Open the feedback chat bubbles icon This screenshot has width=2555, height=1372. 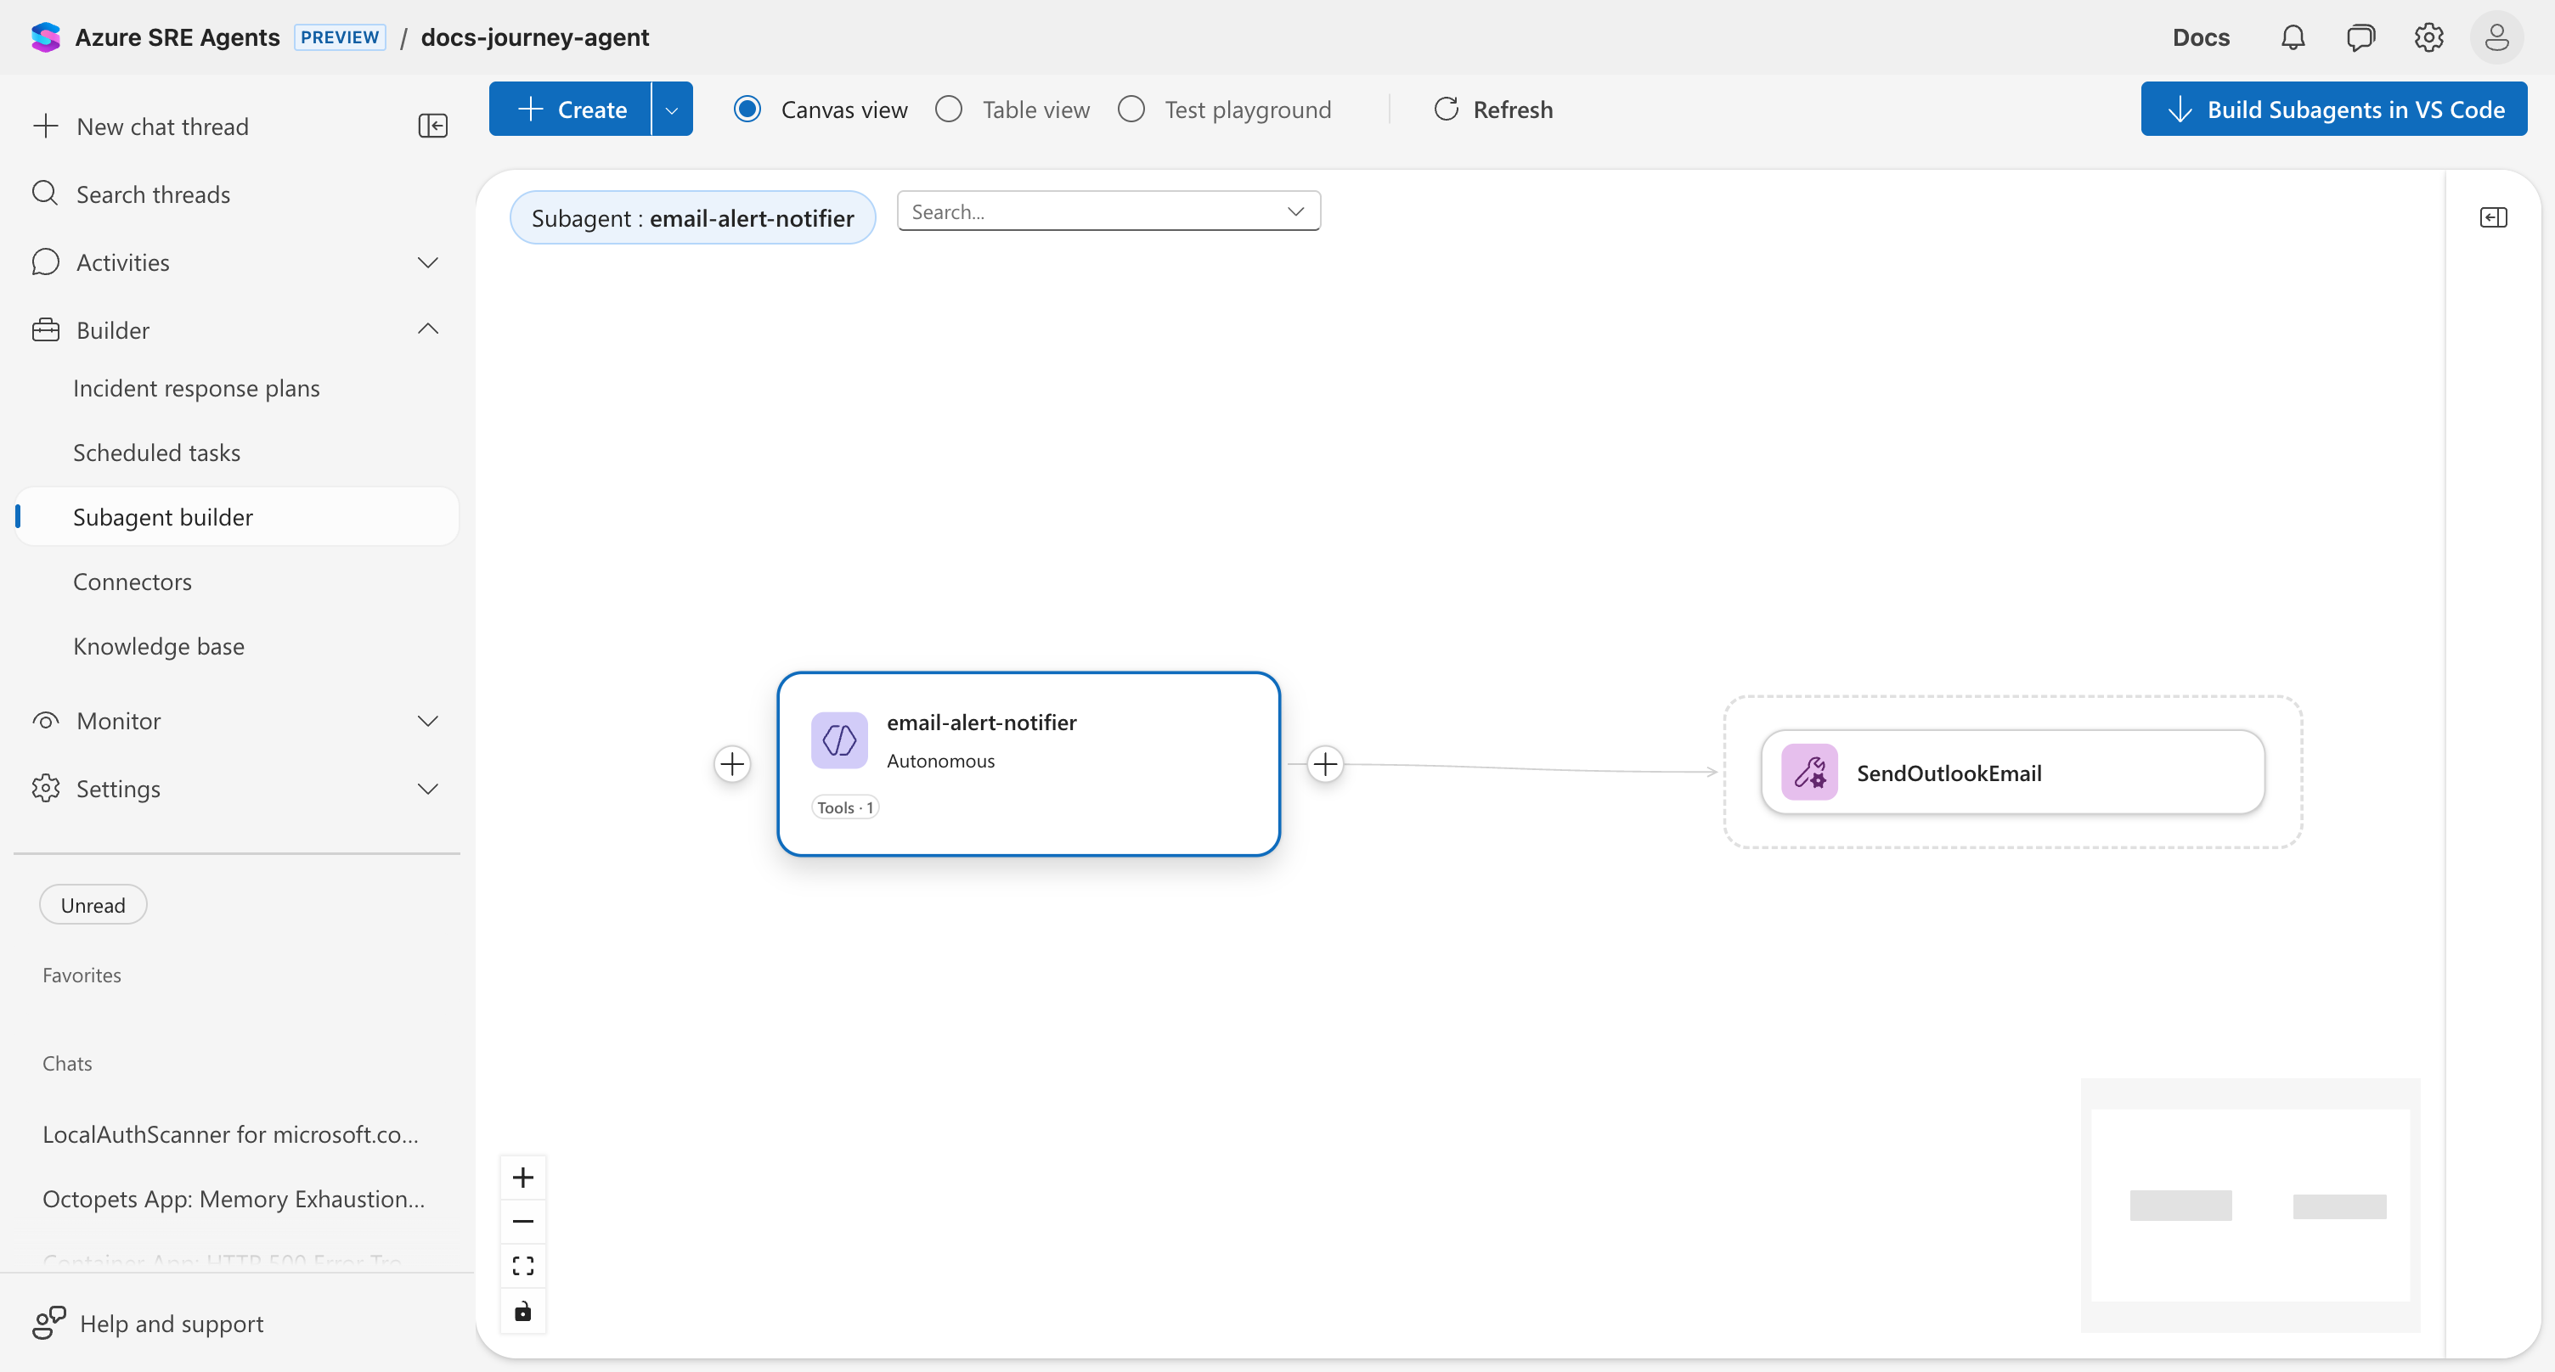2360,37
